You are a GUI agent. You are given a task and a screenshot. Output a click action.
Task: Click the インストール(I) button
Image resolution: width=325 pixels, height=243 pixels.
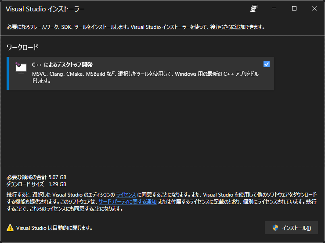(x=291, y=228)
